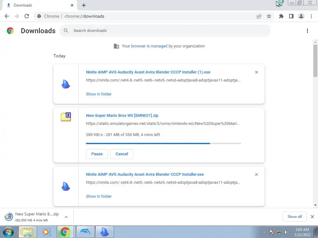Click Show in folder for Installer.exe
The width and height of the screenshot is (318, 238).
(x=99, y=196)
